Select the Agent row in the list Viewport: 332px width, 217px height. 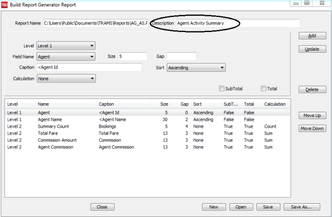pos(148,113)
